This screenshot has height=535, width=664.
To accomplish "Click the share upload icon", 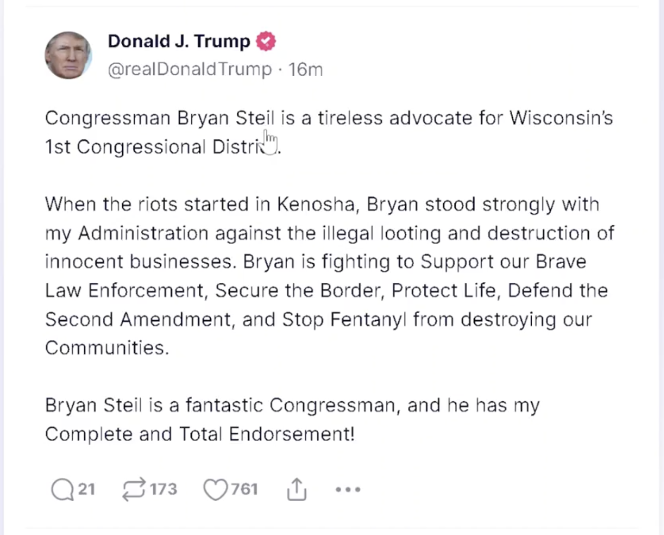I will tap(296, 489).
